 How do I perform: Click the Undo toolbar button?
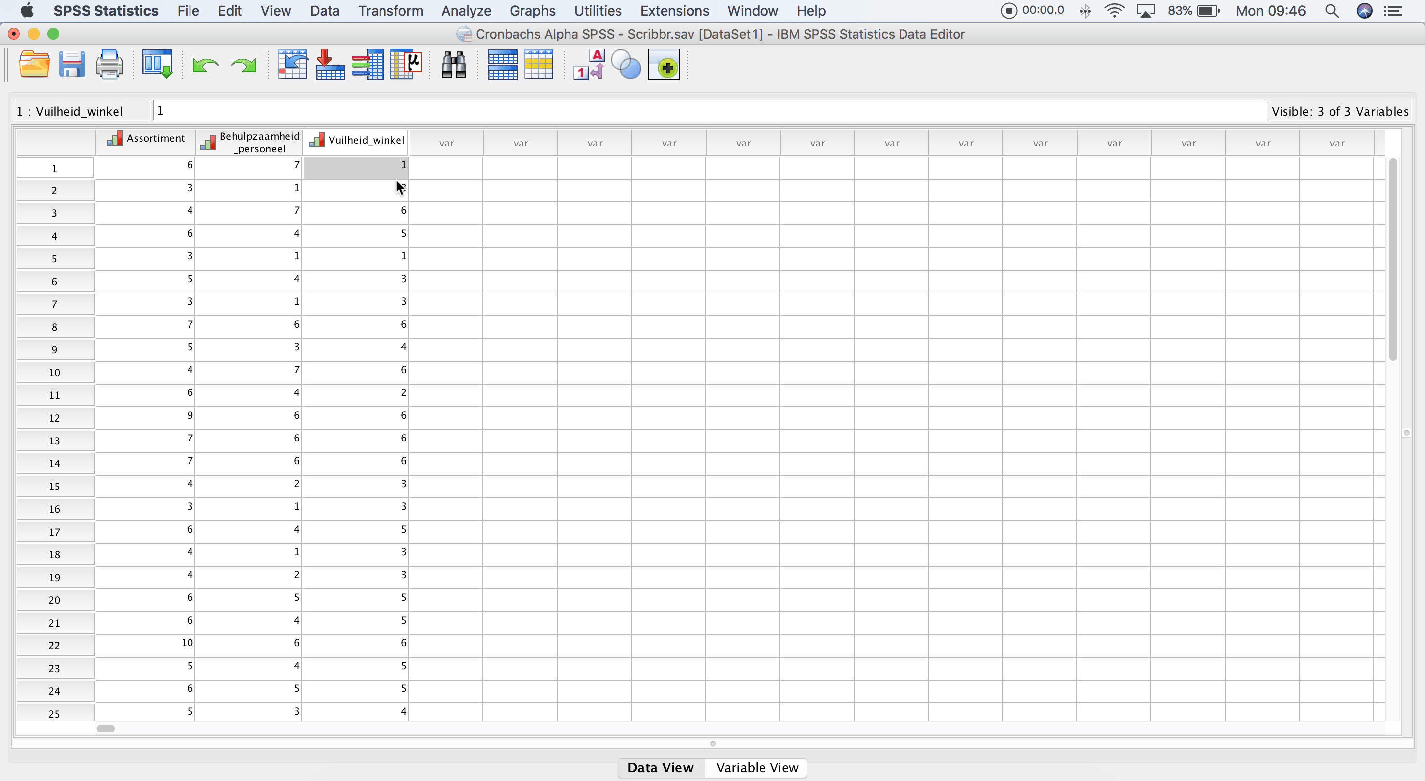click(204, 64)
